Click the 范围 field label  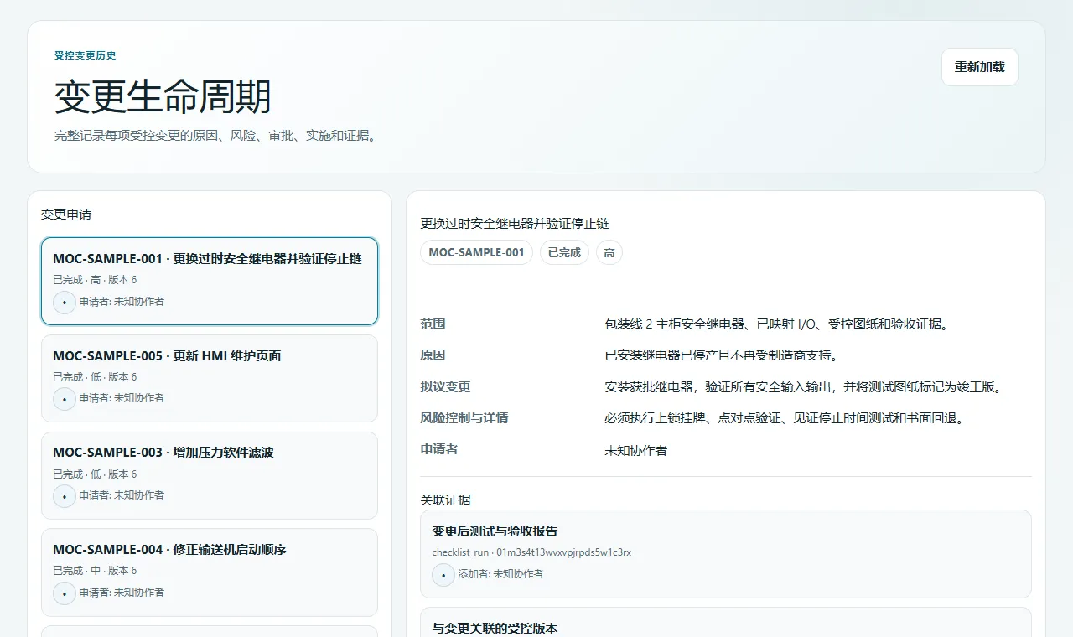pos(433,324)
